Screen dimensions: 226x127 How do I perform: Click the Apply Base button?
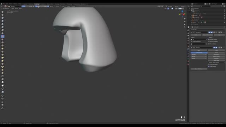[216, 60]
